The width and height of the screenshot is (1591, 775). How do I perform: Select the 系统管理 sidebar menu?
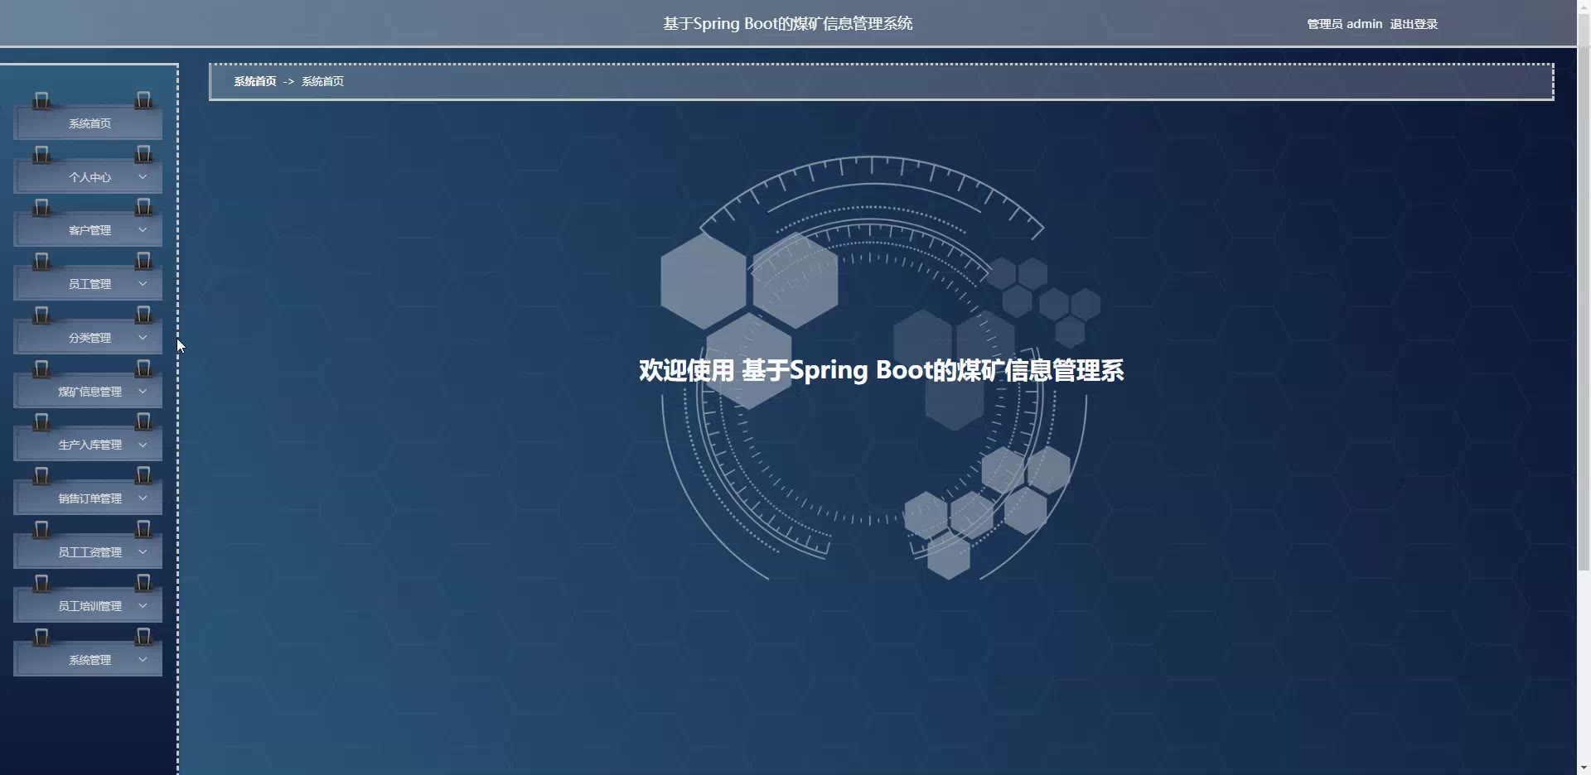88,660
